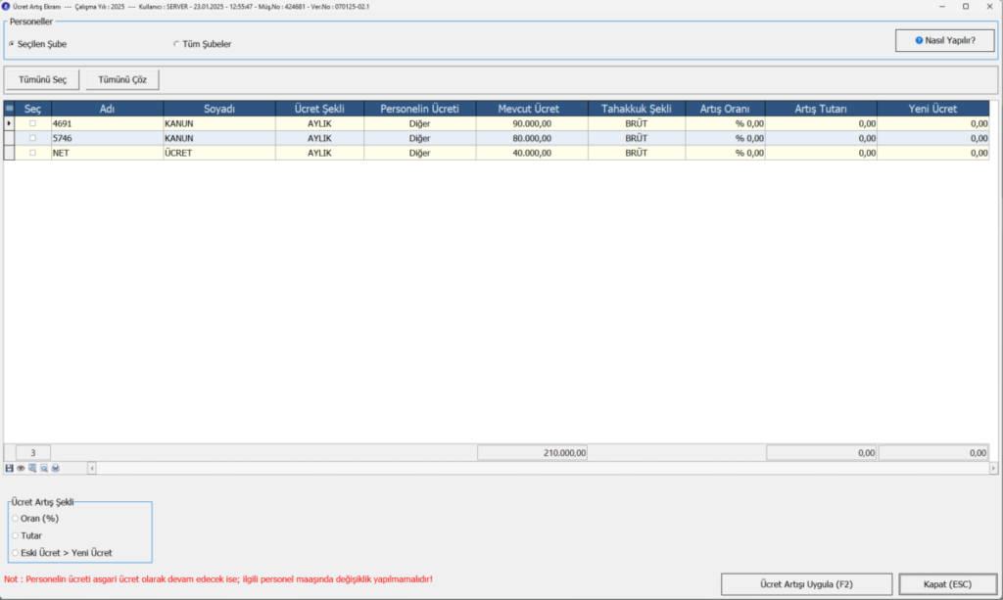Click Yeni Ücret cell in NET row
1003x600 pixels.
click(932, 153)
